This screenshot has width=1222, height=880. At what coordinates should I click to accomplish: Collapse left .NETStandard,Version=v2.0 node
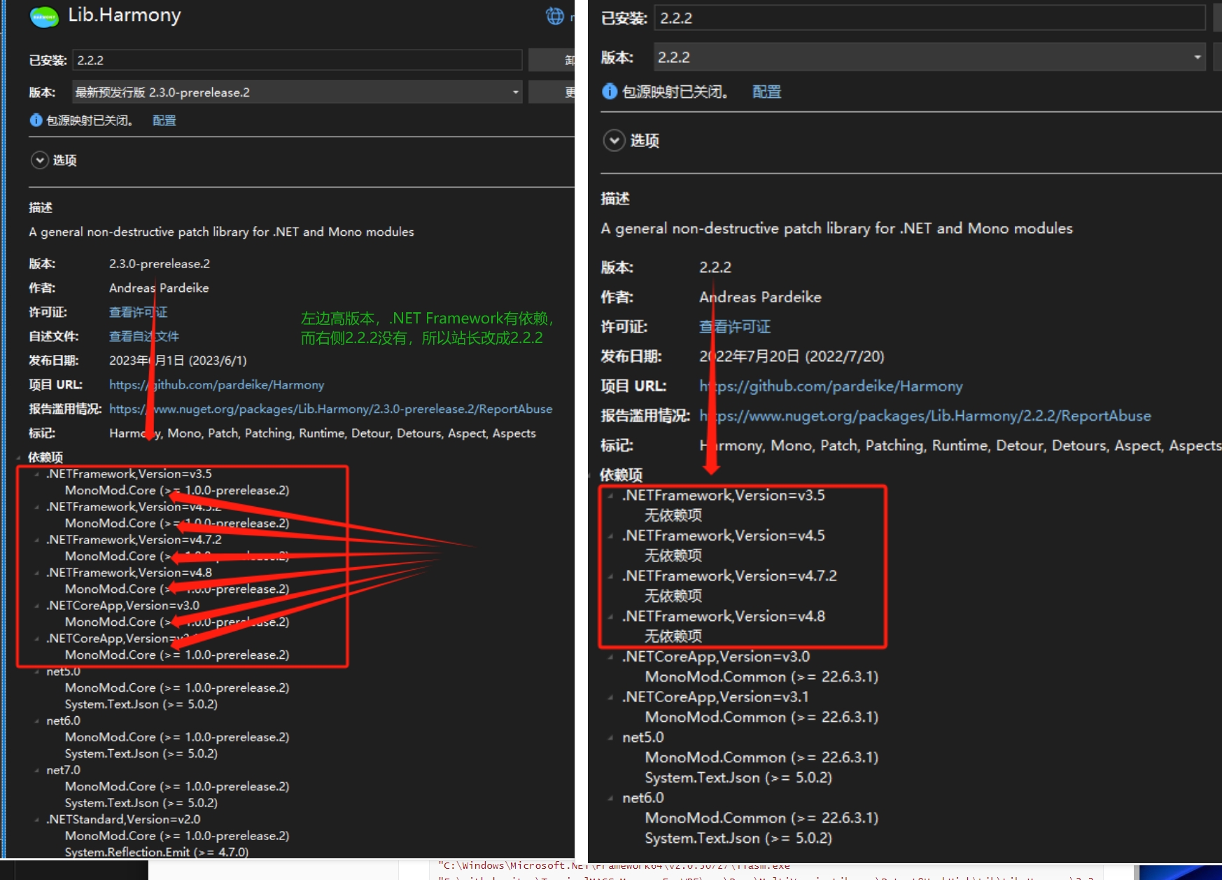pos(37,820)
